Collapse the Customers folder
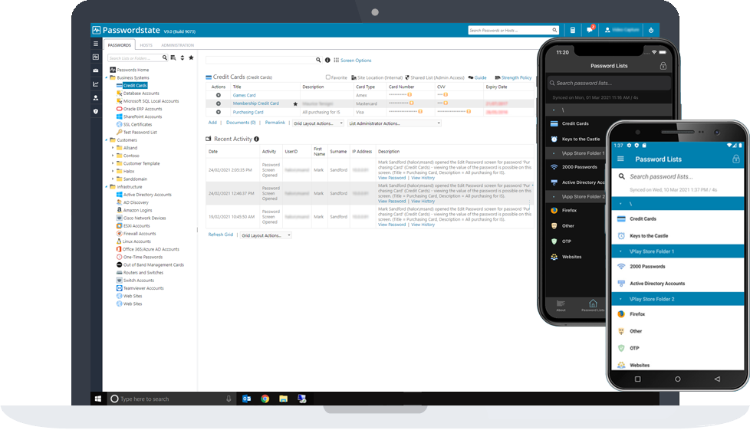750x430 pixels. point(106,140)
